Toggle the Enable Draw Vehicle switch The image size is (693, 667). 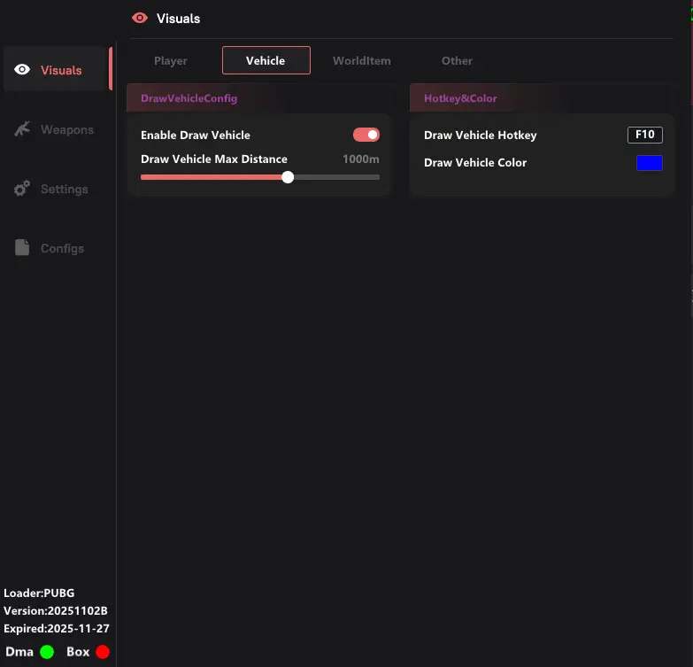tap(366, 135)
